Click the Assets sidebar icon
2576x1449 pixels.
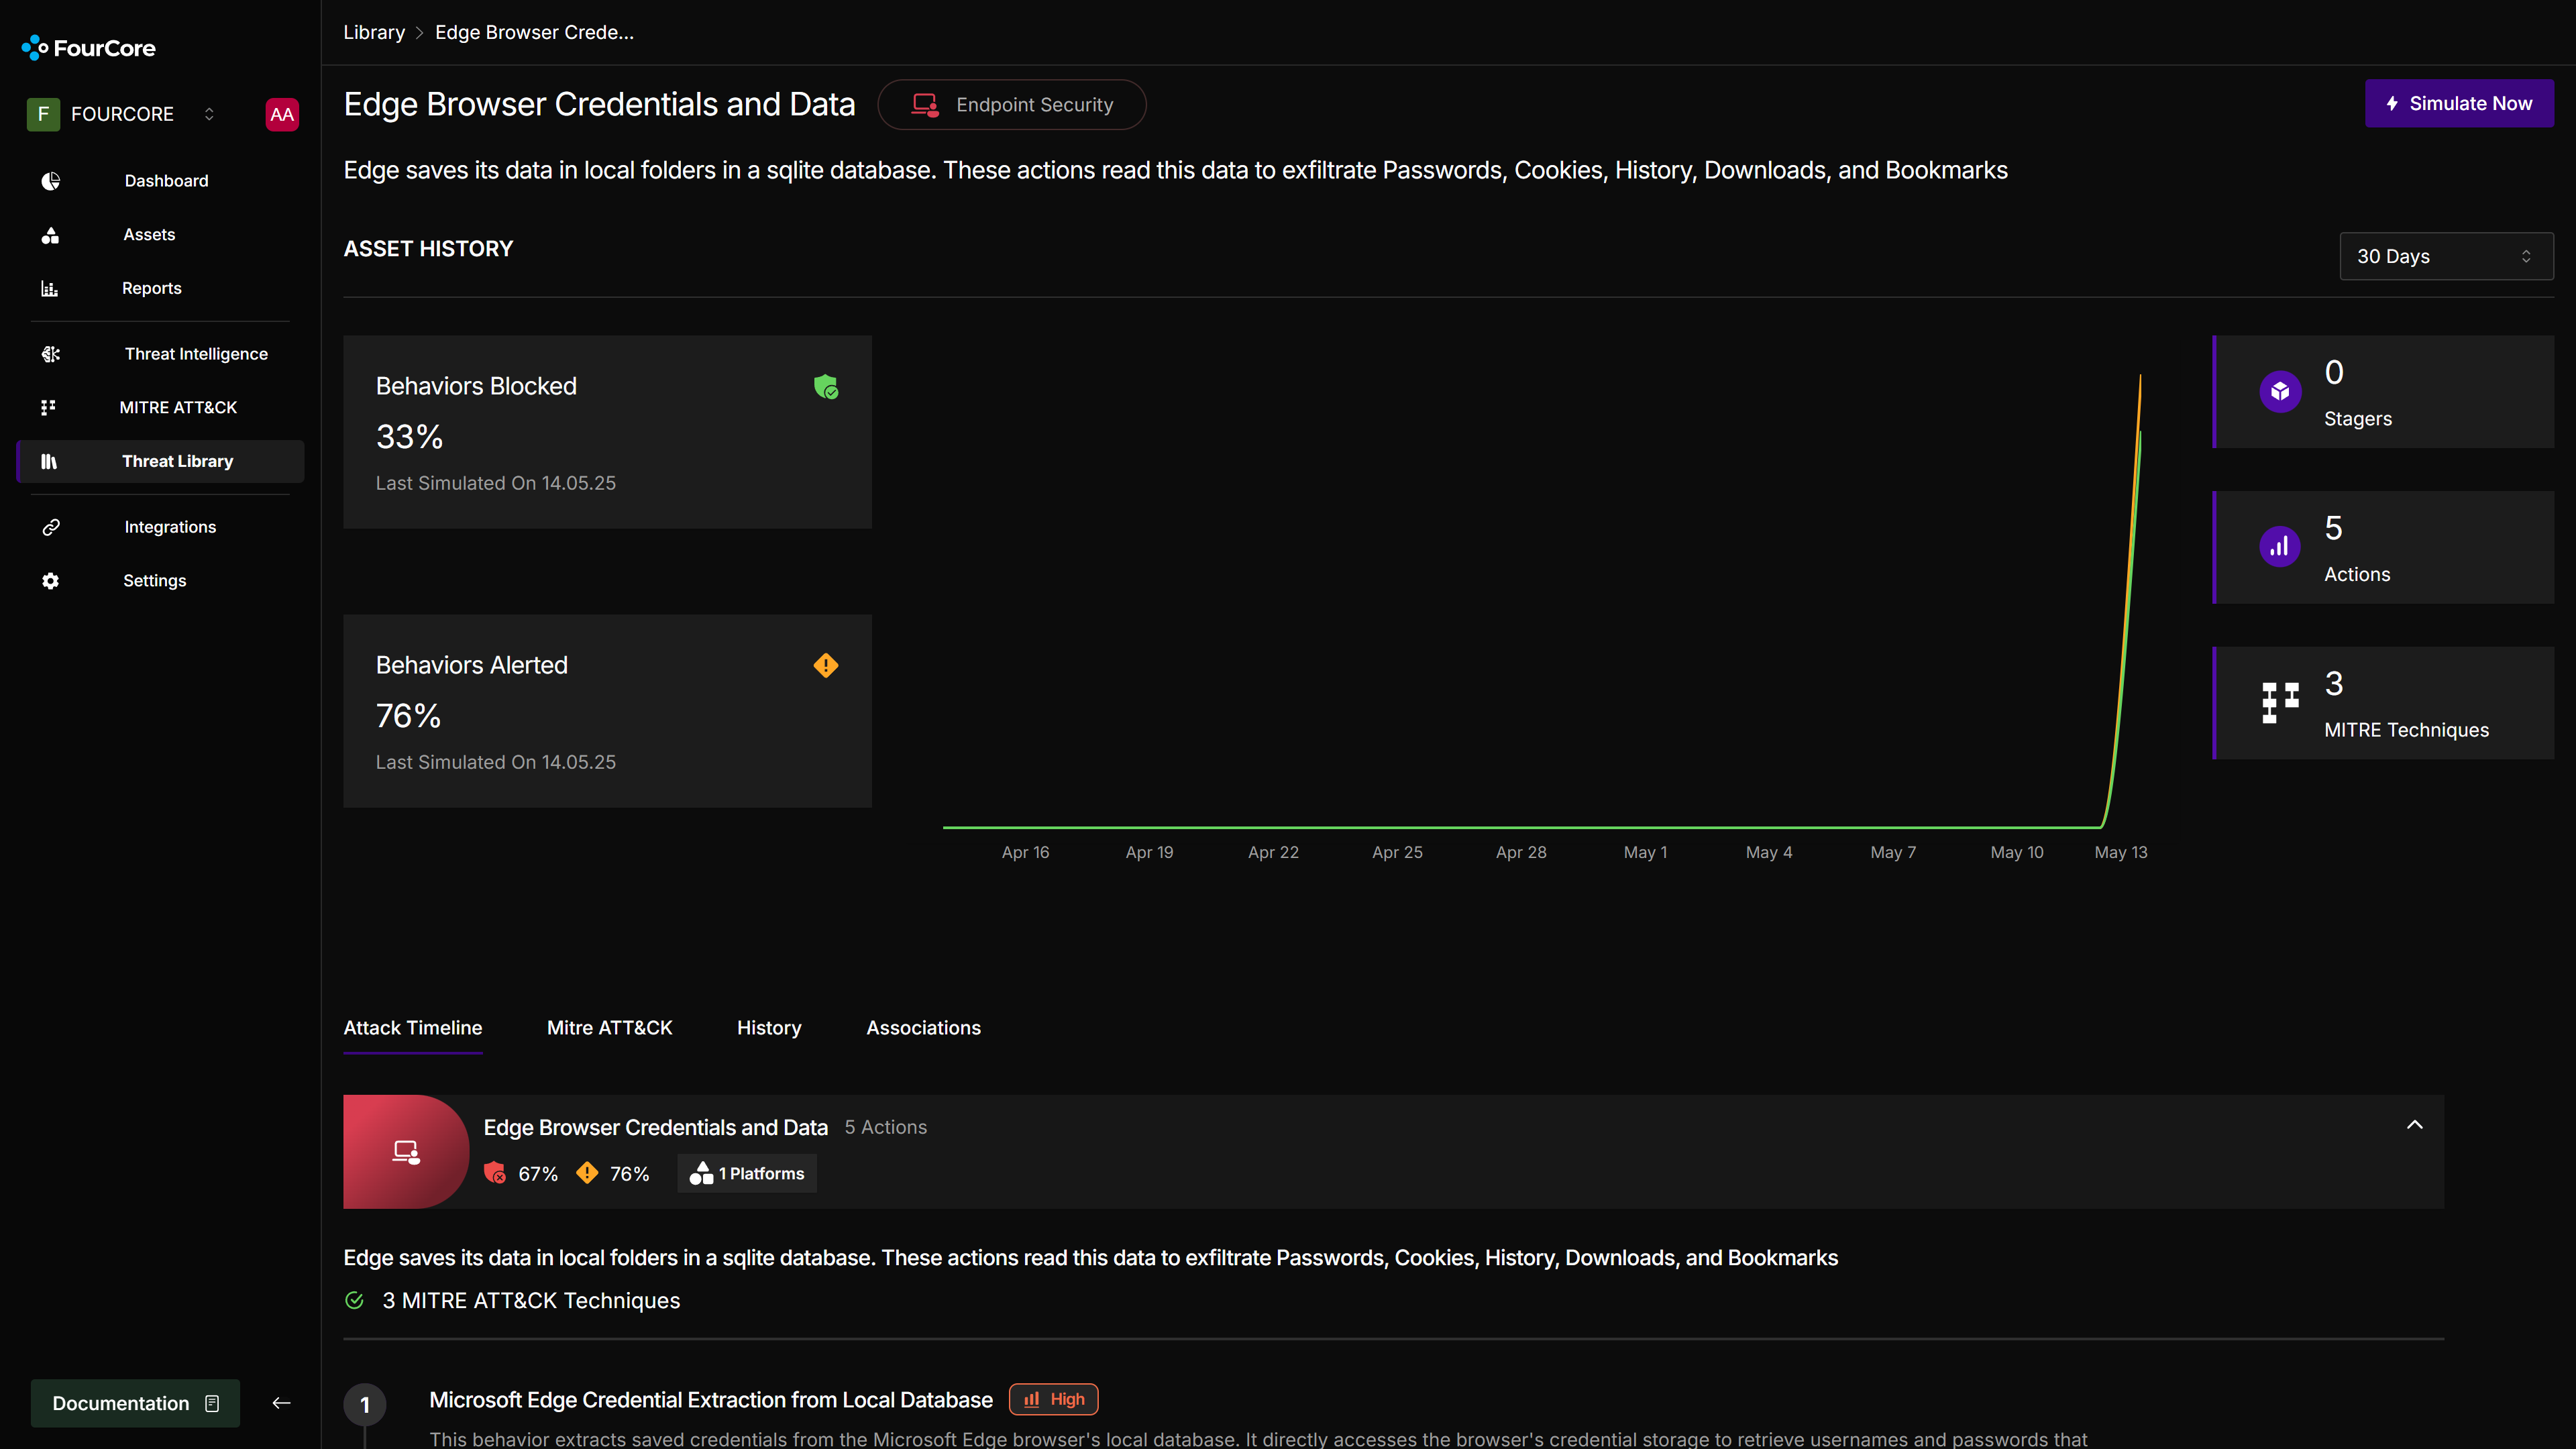(50, 235)
